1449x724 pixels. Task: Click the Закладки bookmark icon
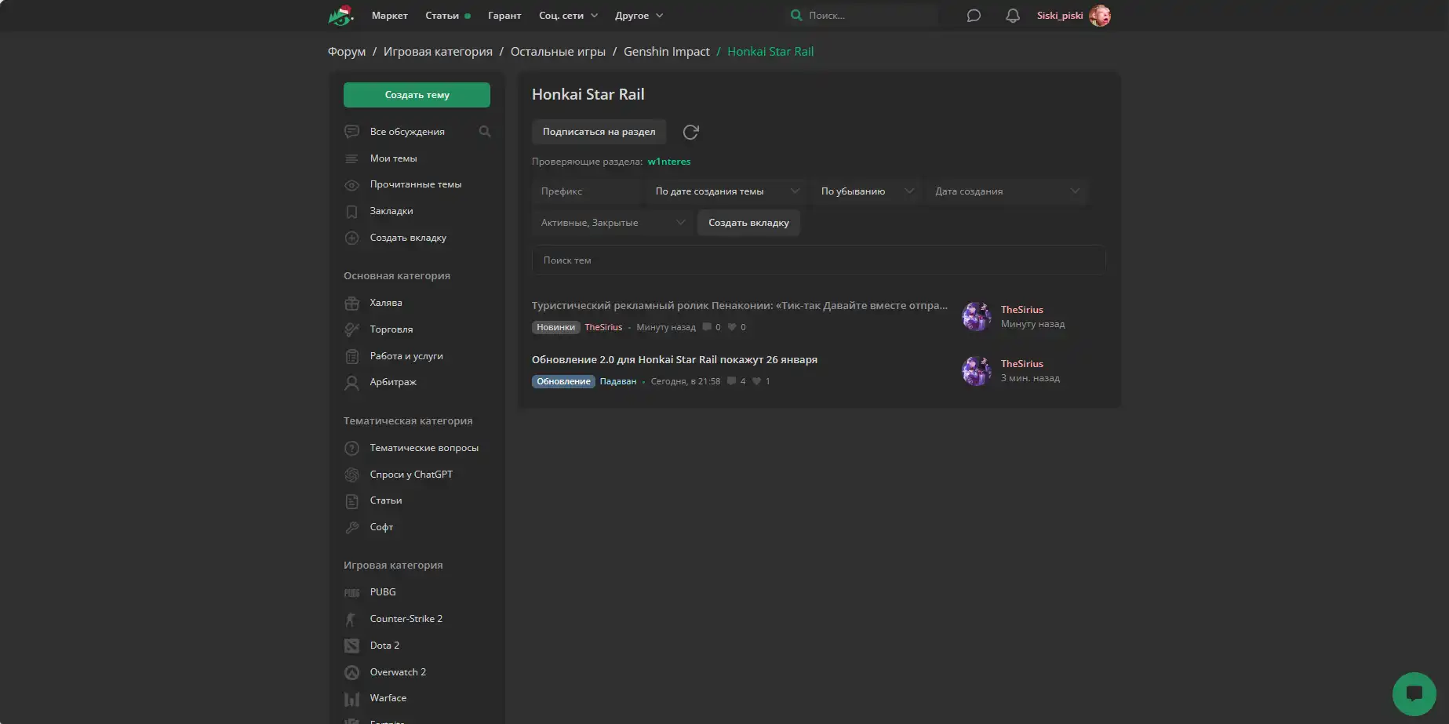coord(352,211)
